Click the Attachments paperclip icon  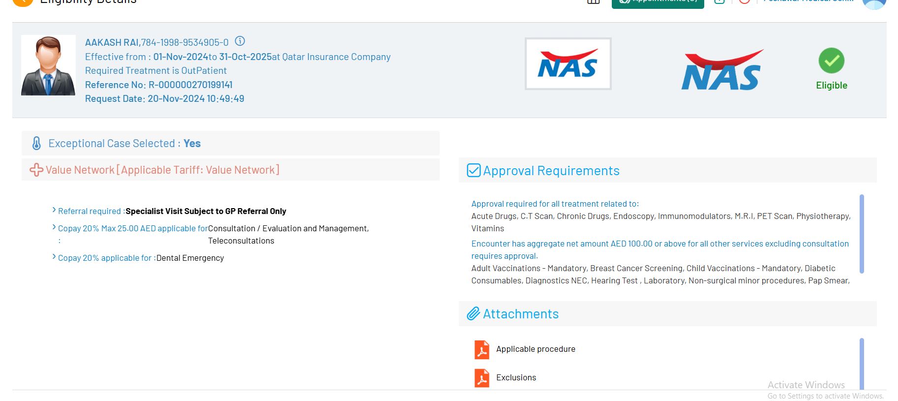473,314
